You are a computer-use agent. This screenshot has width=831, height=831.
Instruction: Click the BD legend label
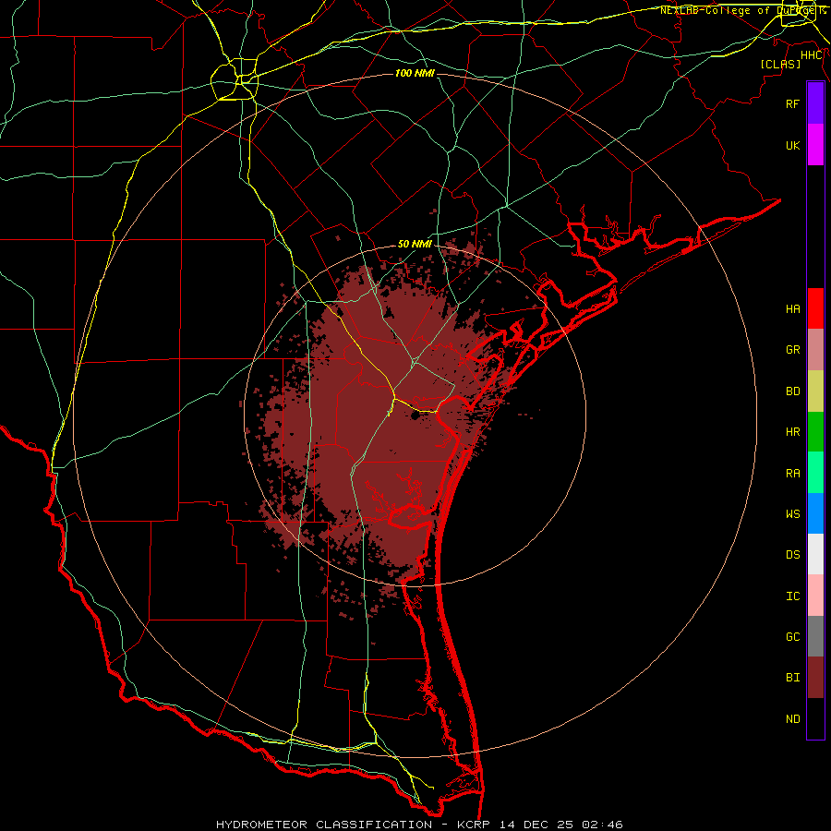click(x=792, y=391)
